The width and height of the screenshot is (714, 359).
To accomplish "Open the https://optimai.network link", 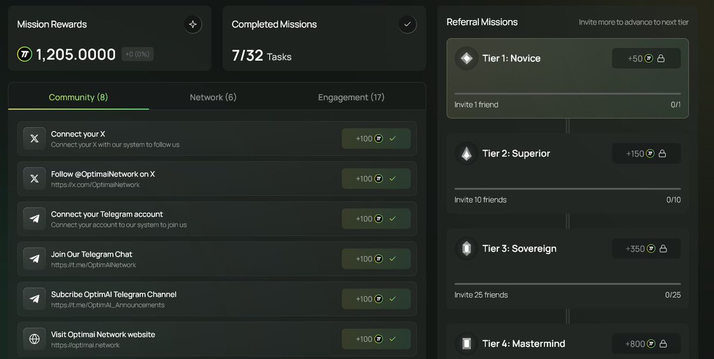I will [x=85, y=345].
